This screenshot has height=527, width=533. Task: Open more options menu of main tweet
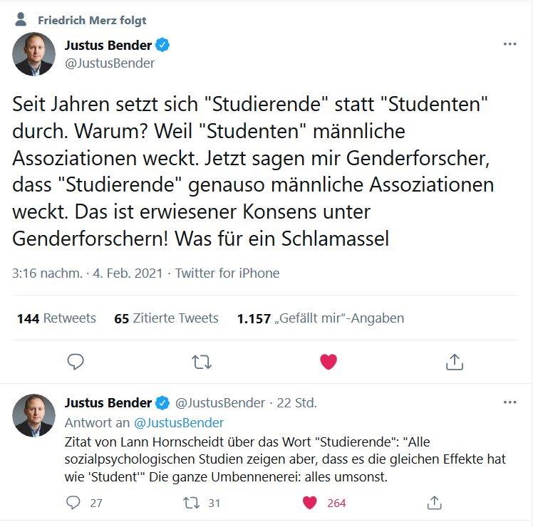click(509, 44)
